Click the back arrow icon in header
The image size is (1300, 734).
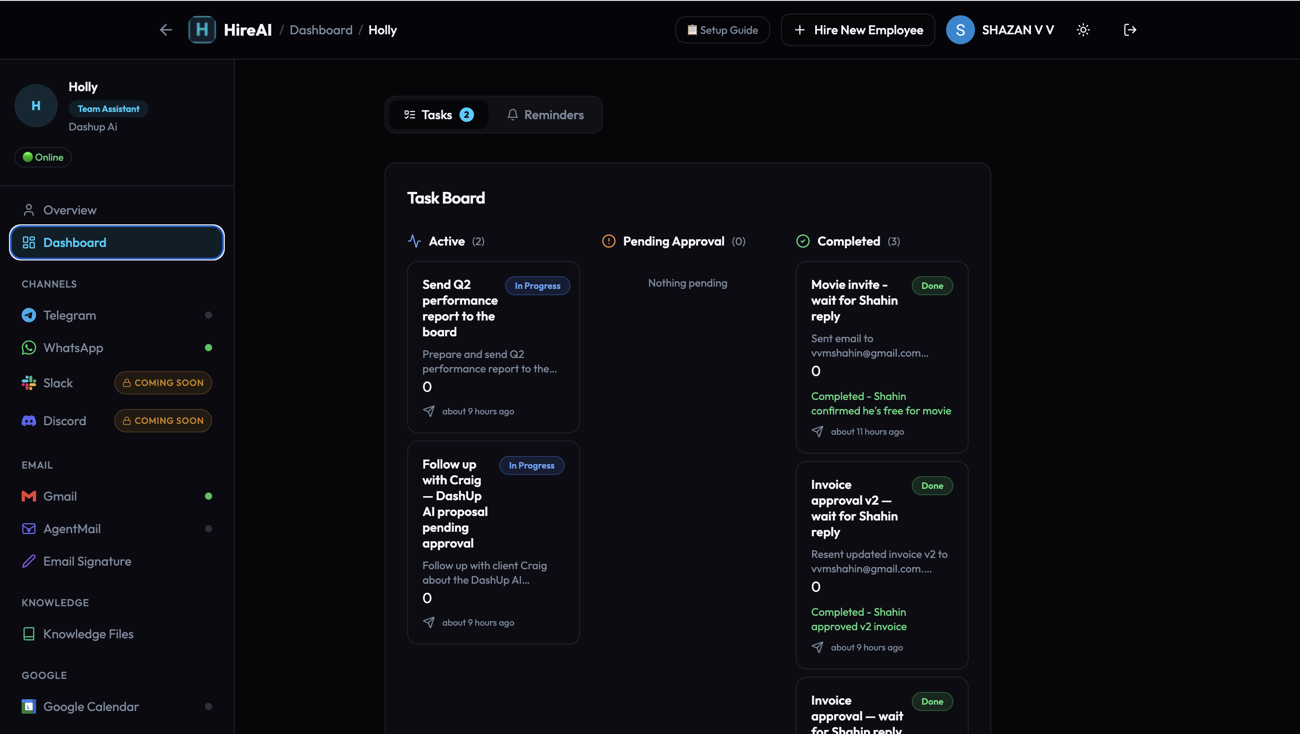[x=166, y=30]
